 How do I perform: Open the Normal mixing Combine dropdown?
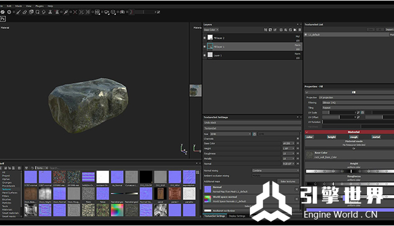click(276, 171)
